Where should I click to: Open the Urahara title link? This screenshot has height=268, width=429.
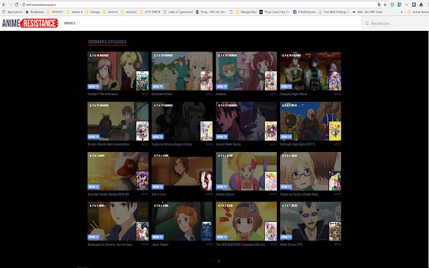(221, 94)
